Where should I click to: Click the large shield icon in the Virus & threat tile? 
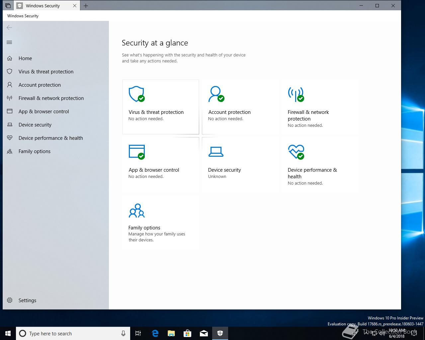point(136,94)
